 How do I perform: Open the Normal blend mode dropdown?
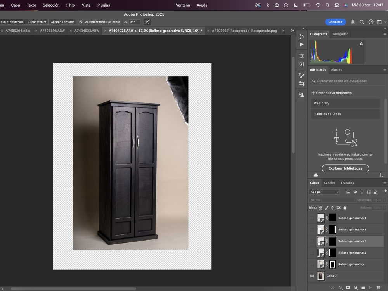pyautogui.click(x=333, y=200)
